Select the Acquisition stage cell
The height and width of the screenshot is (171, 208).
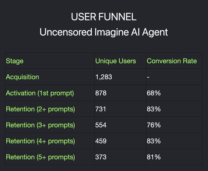tap(22, 77)
